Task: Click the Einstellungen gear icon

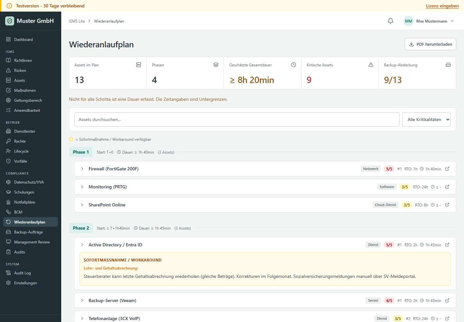Action: tap(8, 283)
